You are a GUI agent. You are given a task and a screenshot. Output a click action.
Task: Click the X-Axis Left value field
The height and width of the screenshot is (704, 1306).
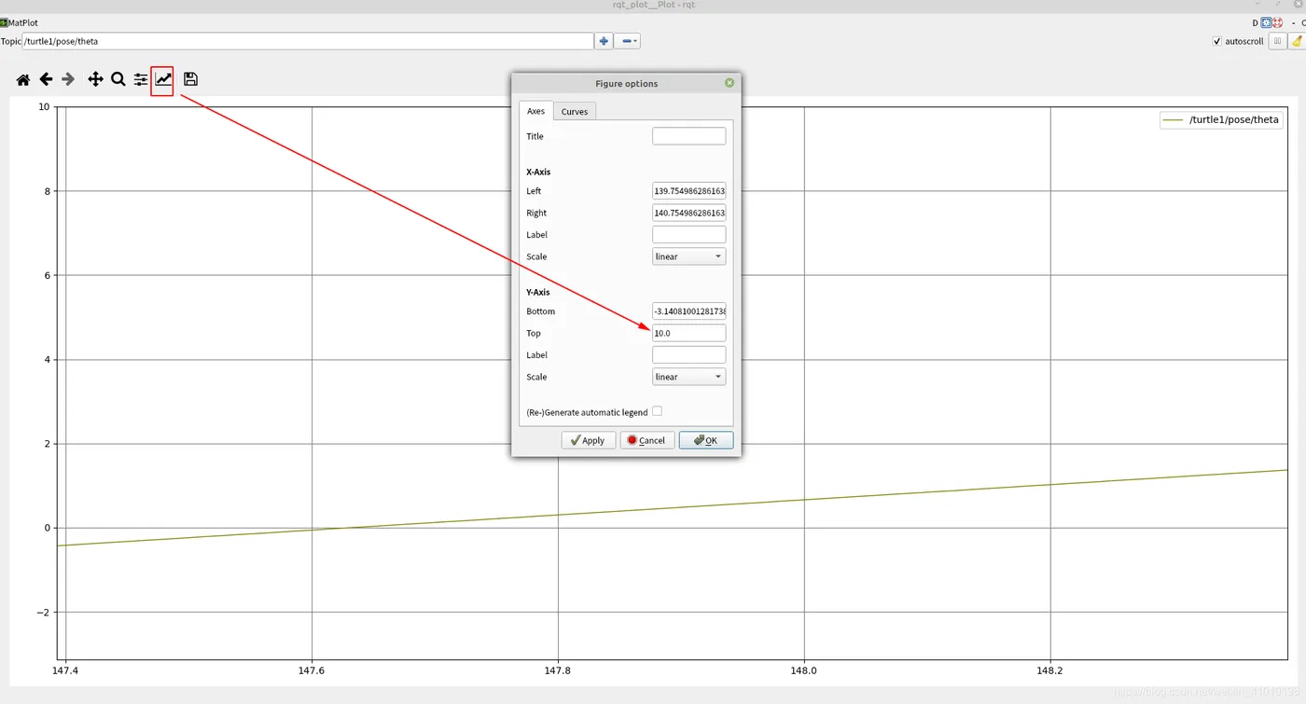[x=688, y=190]
